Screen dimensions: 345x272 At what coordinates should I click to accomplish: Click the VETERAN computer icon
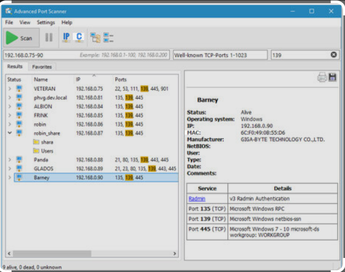click(19, 89)
